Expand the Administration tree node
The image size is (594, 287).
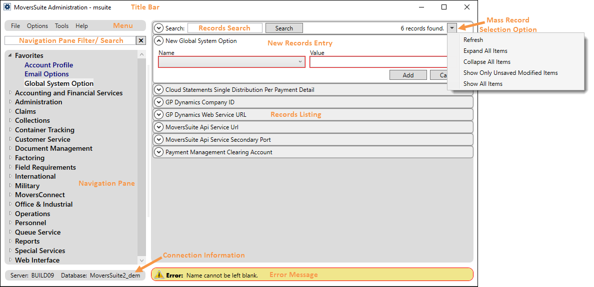tap(10, 102)
